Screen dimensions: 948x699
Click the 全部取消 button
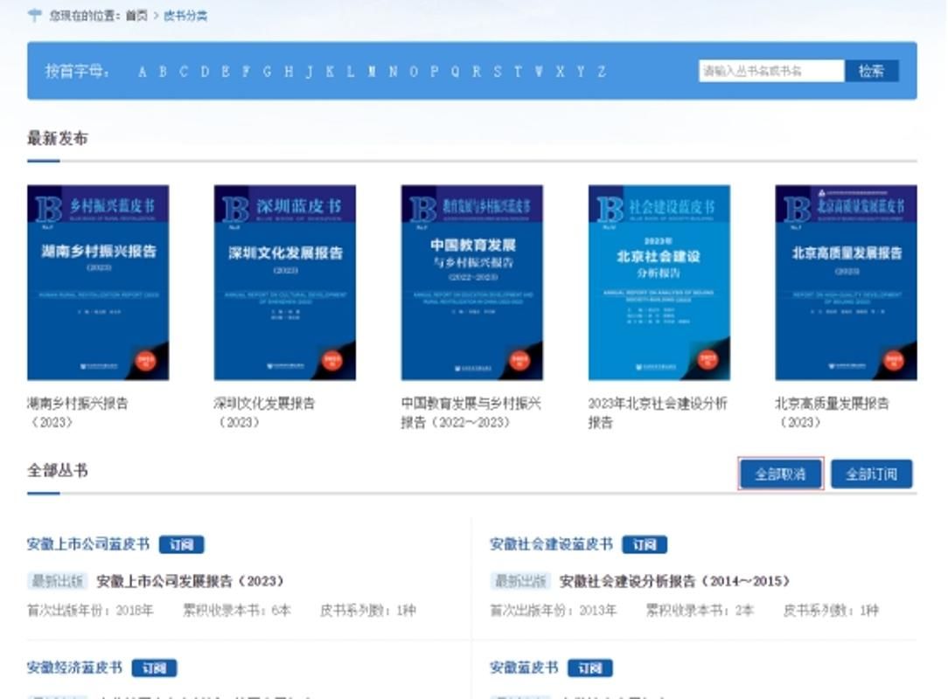coord(781,474)
